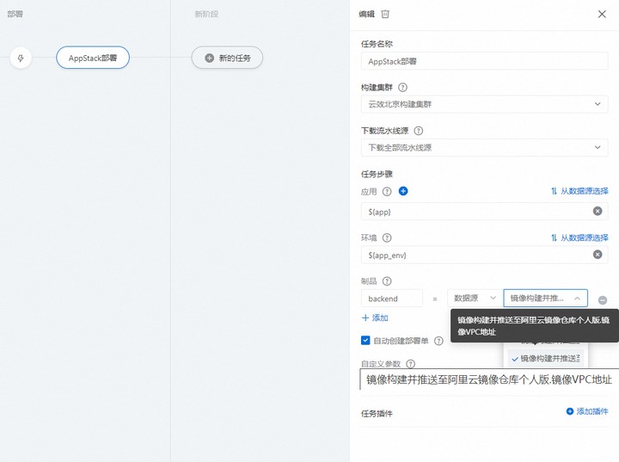Click 添加插件 to add plugin

tap(587, 411)
